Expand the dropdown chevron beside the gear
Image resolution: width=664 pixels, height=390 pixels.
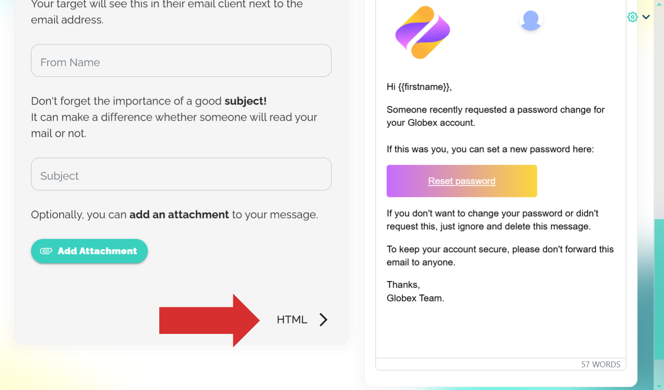pyautogui.click(x=646, y=17)
